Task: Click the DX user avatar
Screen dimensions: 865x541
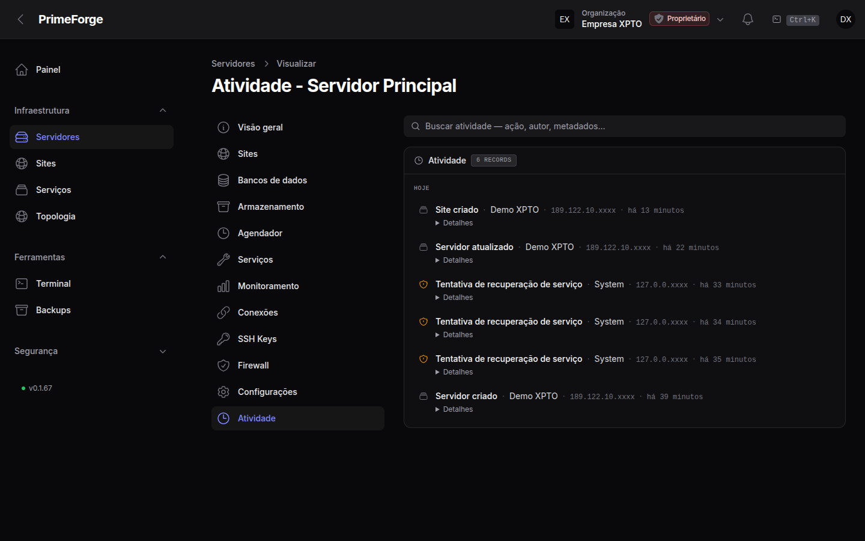Action: coord(846,19)
